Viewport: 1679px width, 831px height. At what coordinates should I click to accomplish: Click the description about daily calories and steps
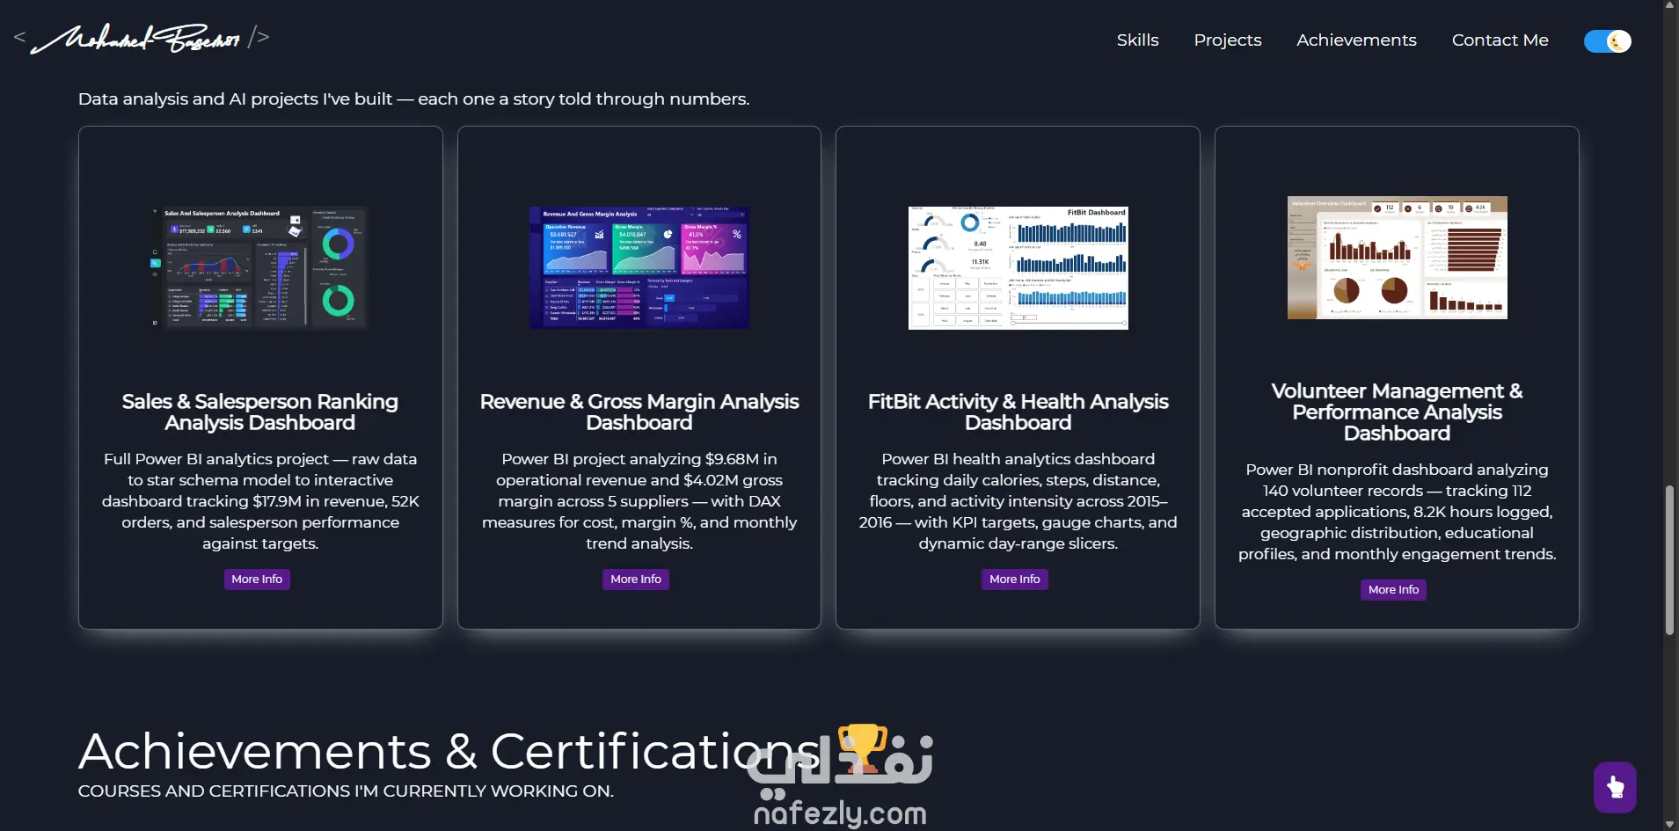(1018, 501)
